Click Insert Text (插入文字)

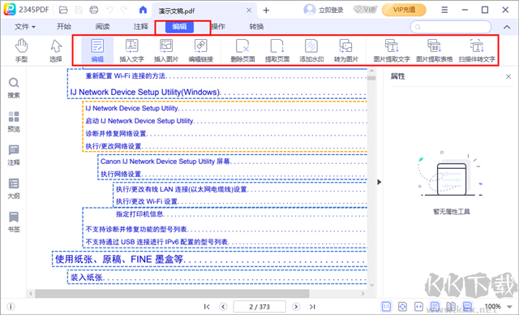coord(131,50)
